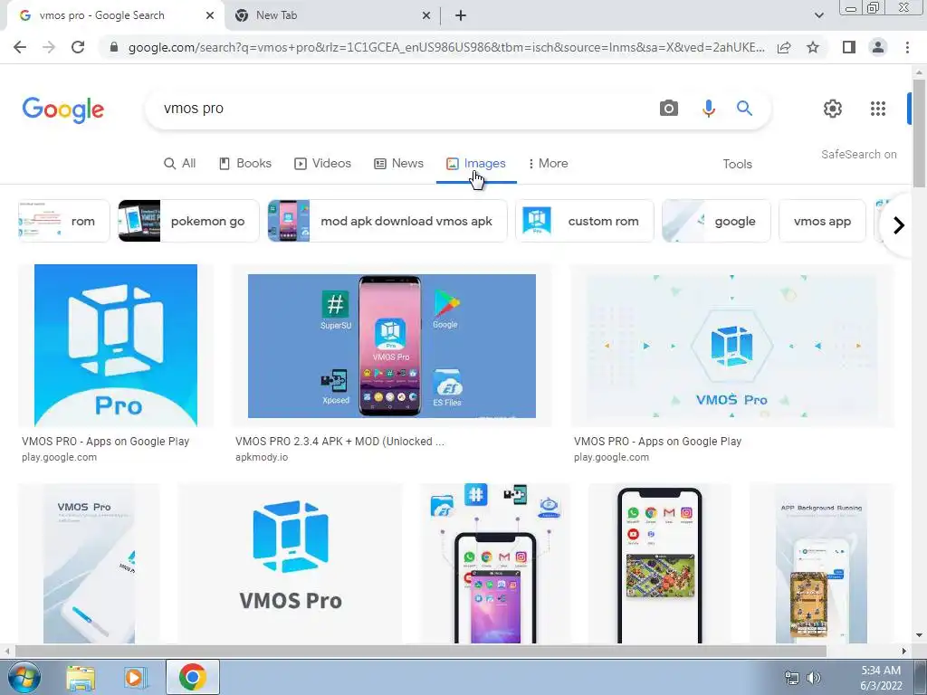Close the 'vmos pro - Google Search' tab
Viewport: 927px width, 695px height.
coord(210,15)
